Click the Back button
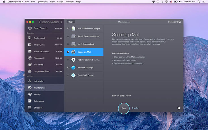The width and height of the screenshot is (208, 130). click(x=71, y=22)
